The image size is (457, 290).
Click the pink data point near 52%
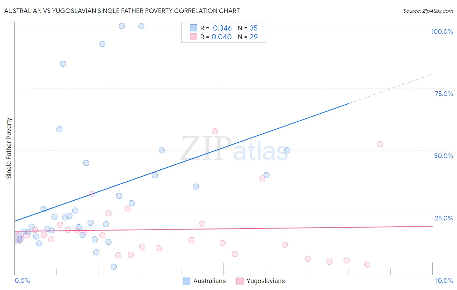coord(380,144)
